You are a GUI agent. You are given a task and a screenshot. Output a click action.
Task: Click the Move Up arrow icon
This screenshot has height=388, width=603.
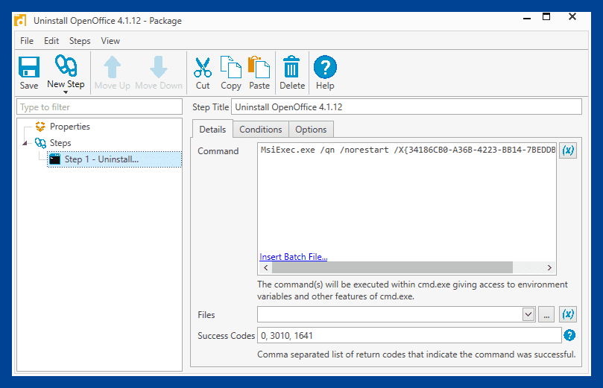113,67
